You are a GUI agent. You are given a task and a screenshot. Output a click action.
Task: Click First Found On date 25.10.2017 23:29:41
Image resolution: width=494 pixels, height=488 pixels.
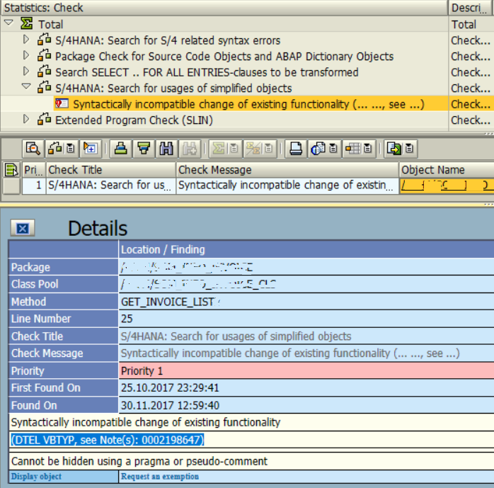point(170,387)
